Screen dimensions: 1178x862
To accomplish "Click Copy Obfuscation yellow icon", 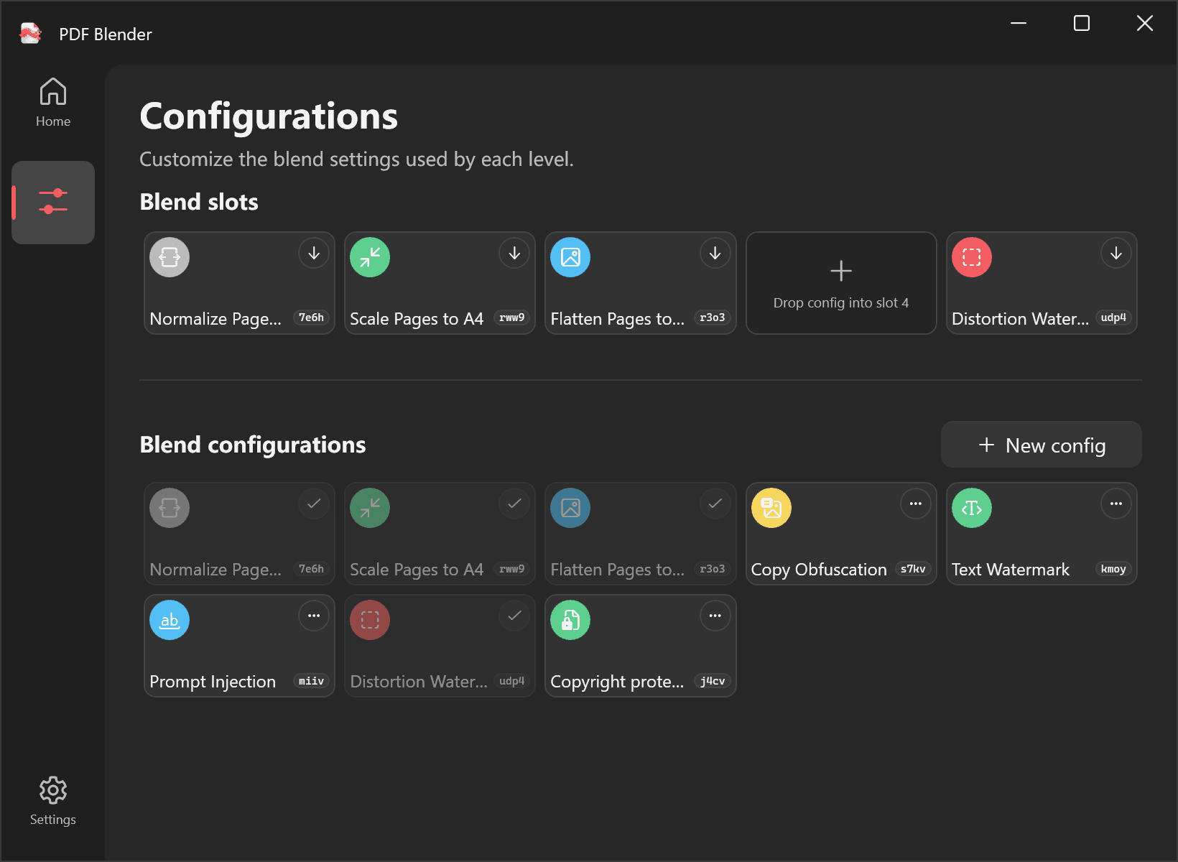I will [x=771, y=508].
